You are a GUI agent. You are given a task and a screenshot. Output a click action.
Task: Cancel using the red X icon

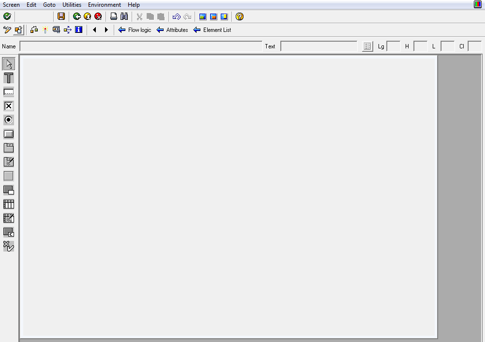coord(98,16)
